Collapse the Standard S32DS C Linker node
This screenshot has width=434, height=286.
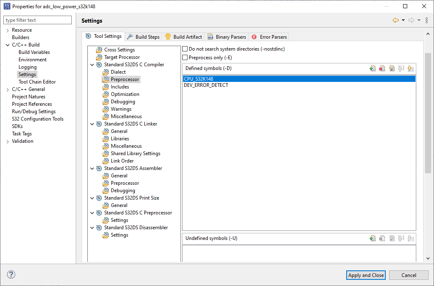coord(92,123)
